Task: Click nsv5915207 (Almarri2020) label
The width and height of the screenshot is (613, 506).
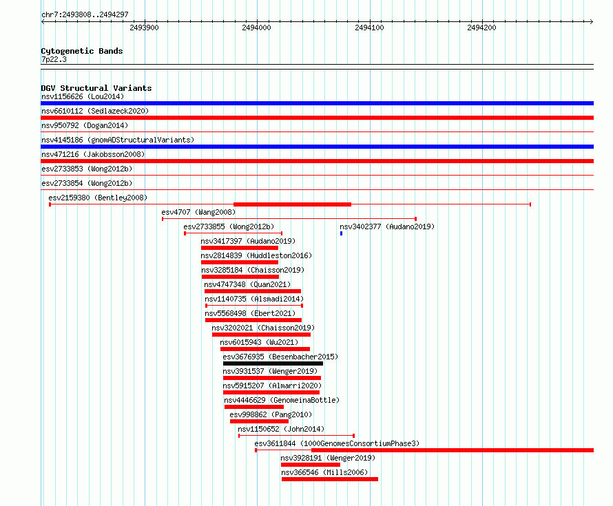Action: point(272,386)
